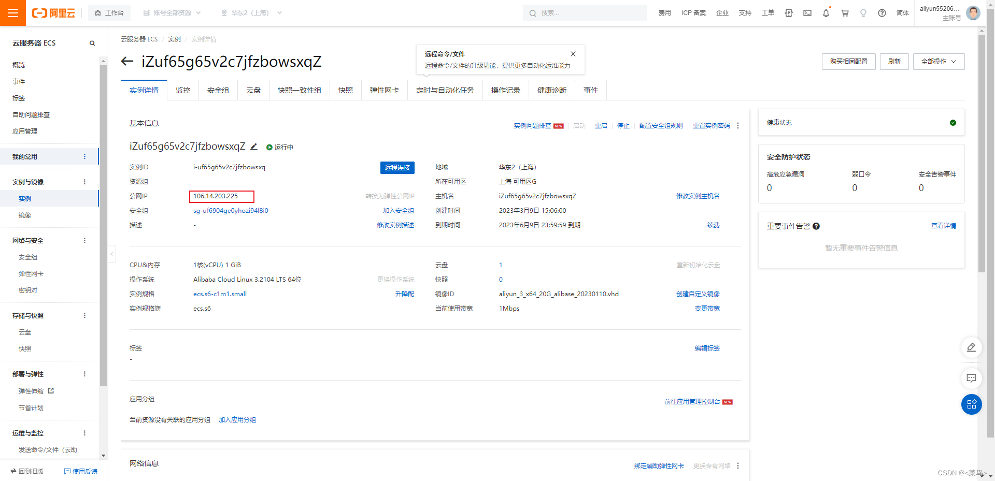Click the 续费 renewal link
The width and height of the screenshot is (995, 481).
(x=714, y=225)
